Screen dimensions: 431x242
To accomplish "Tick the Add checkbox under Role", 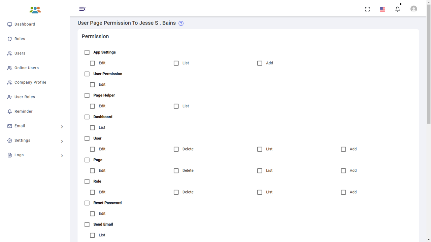I will tap(343, 192).
